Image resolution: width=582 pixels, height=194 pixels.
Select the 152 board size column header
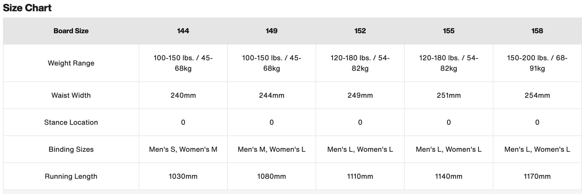click(360, 31)
